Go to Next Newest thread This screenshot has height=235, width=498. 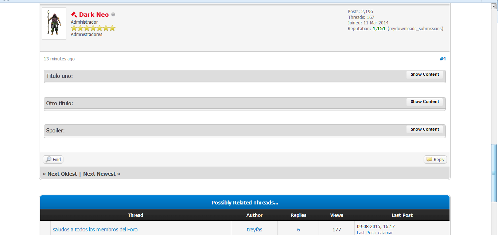99,174
